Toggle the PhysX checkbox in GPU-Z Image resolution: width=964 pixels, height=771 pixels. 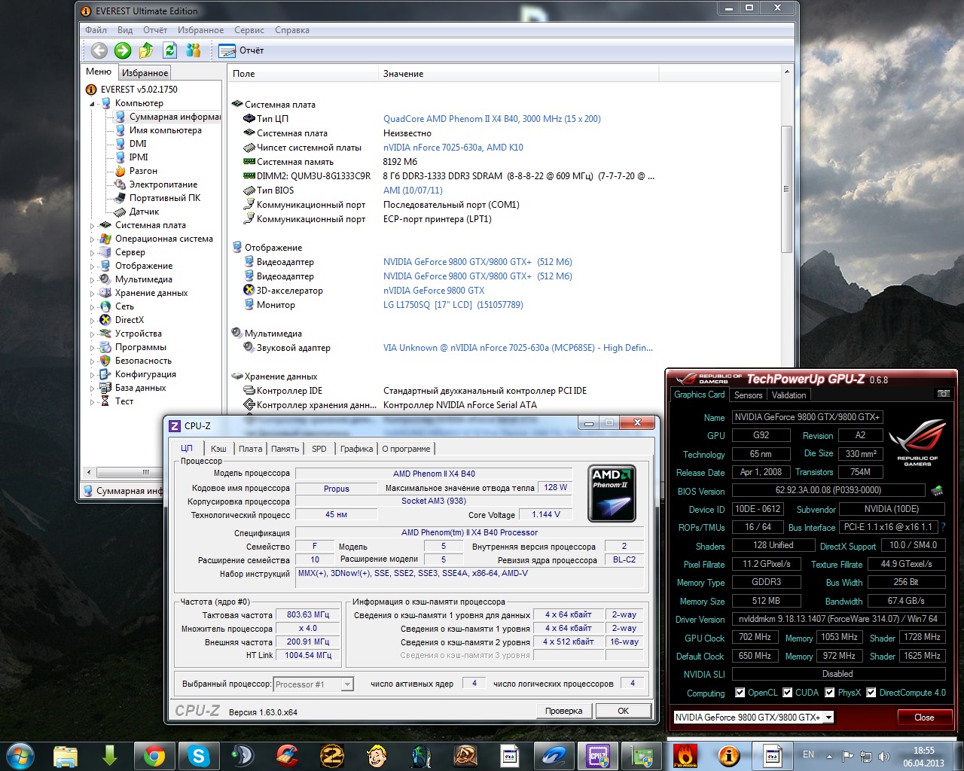coord(830,693)
